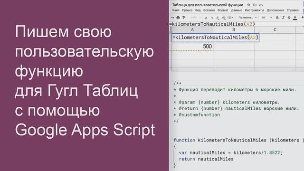Open the Дополнения menu
Screen dimensions: 304x171
coord(275,10)
